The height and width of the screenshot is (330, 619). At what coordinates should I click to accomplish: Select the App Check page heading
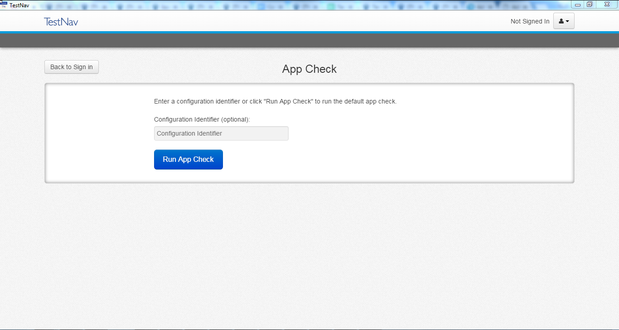click(309, 69)
